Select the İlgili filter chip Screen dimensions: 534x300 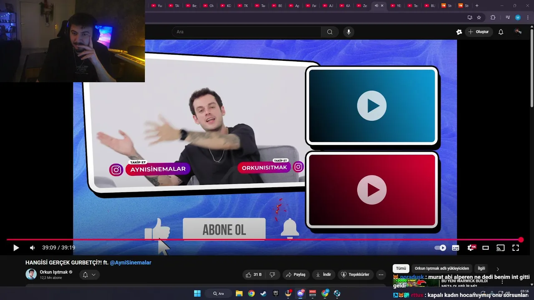pos(481,268)
